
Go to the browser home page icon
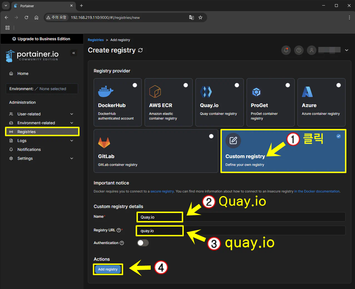(36, 17)
